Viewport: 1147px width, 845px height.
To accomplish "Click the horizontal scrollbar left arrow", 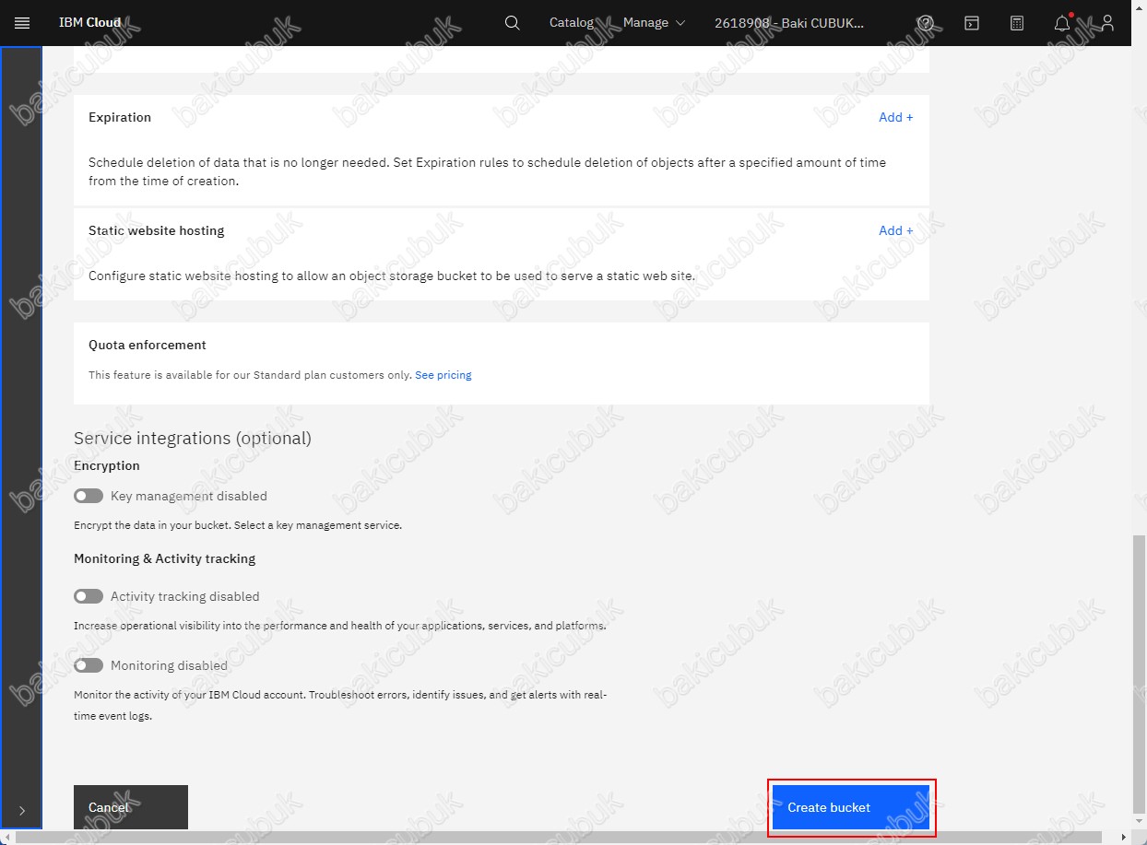I will coord(7,838).
